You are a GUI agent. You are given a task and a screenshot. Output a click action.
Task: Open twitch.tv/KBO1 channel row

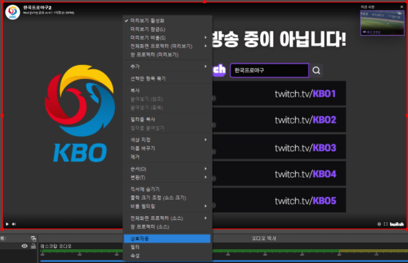pyautogui.click(x=279, y=93)
